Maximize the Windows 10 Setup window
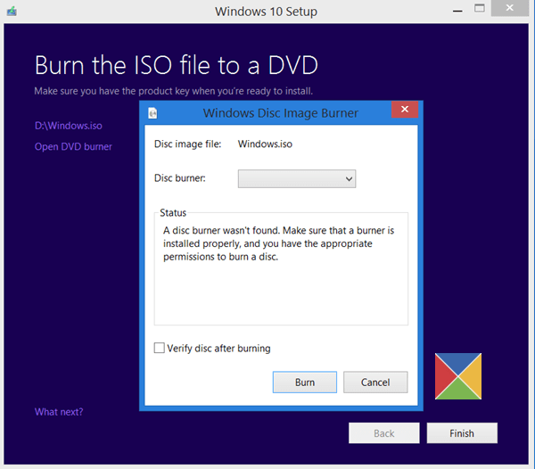 (x=479, y=9)
